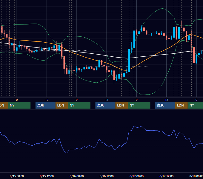
Task: Click hour label 12 above 8/17 12:00
Action: tap(167, 100)
